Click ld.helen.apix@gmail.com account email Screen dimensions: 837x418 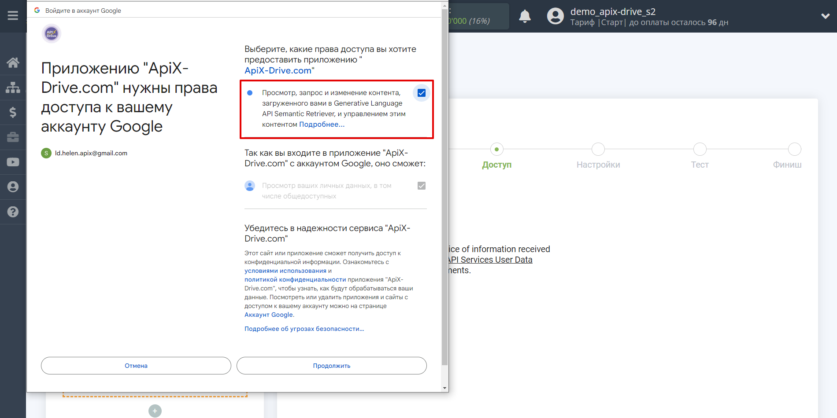(x=91, y=153)
